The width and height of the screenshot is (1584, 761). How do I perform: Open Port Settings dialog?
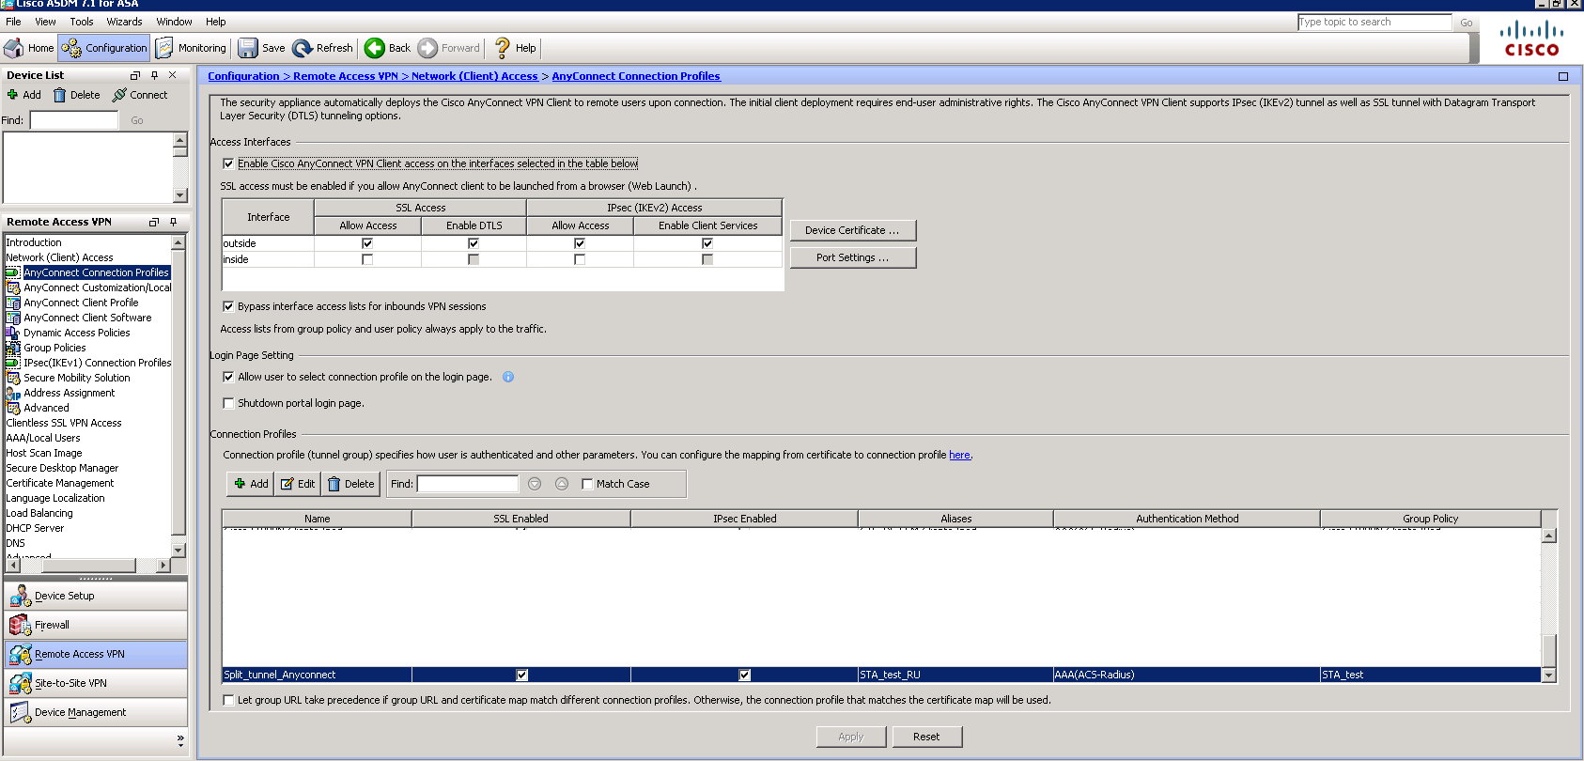[x=852, y=257]
